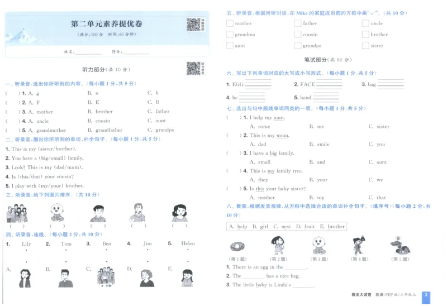Click picture C, the family group
The width and height of the screenshot is (447, 306).
pos(106,276)
